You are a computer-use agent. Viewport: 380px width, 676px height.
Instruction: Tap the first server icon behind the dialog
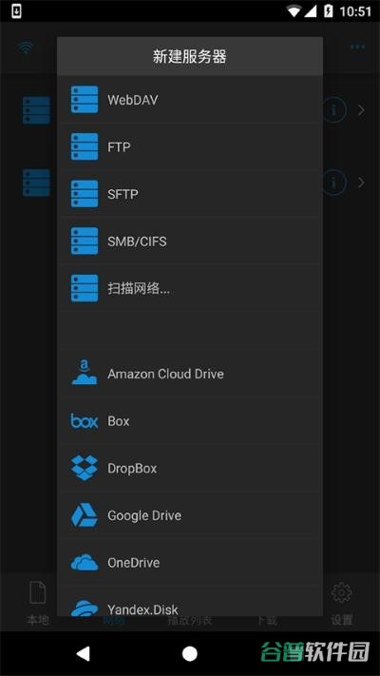[37, 110]
